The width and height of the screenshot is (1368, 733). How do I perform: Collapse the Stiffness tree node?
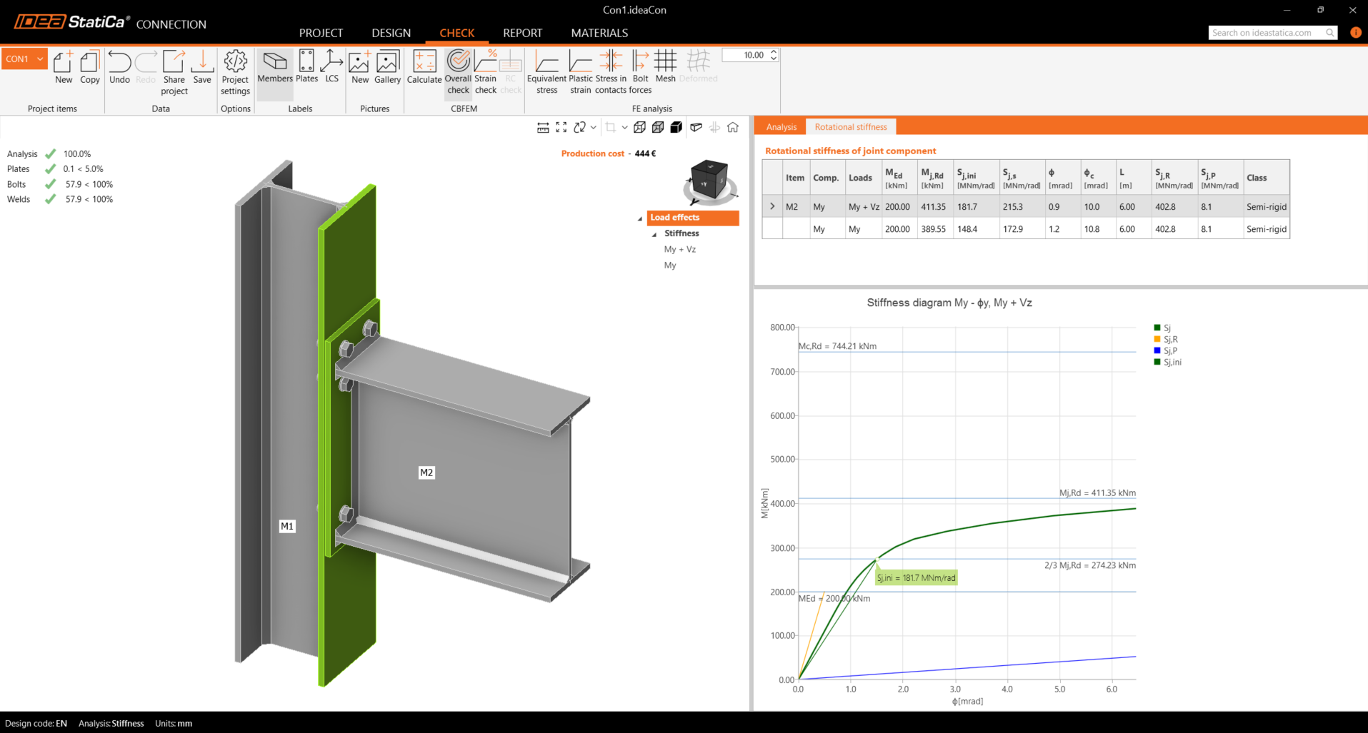654,234
